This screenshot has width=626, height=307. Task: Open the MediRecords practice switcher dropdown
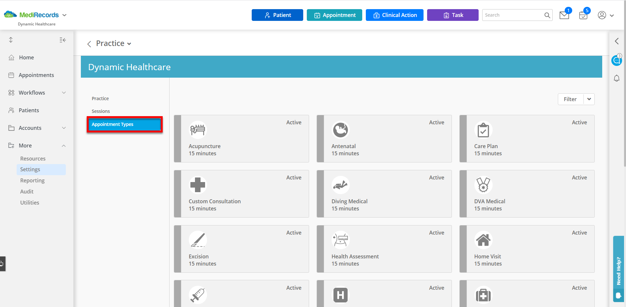(x=64, y=15)
